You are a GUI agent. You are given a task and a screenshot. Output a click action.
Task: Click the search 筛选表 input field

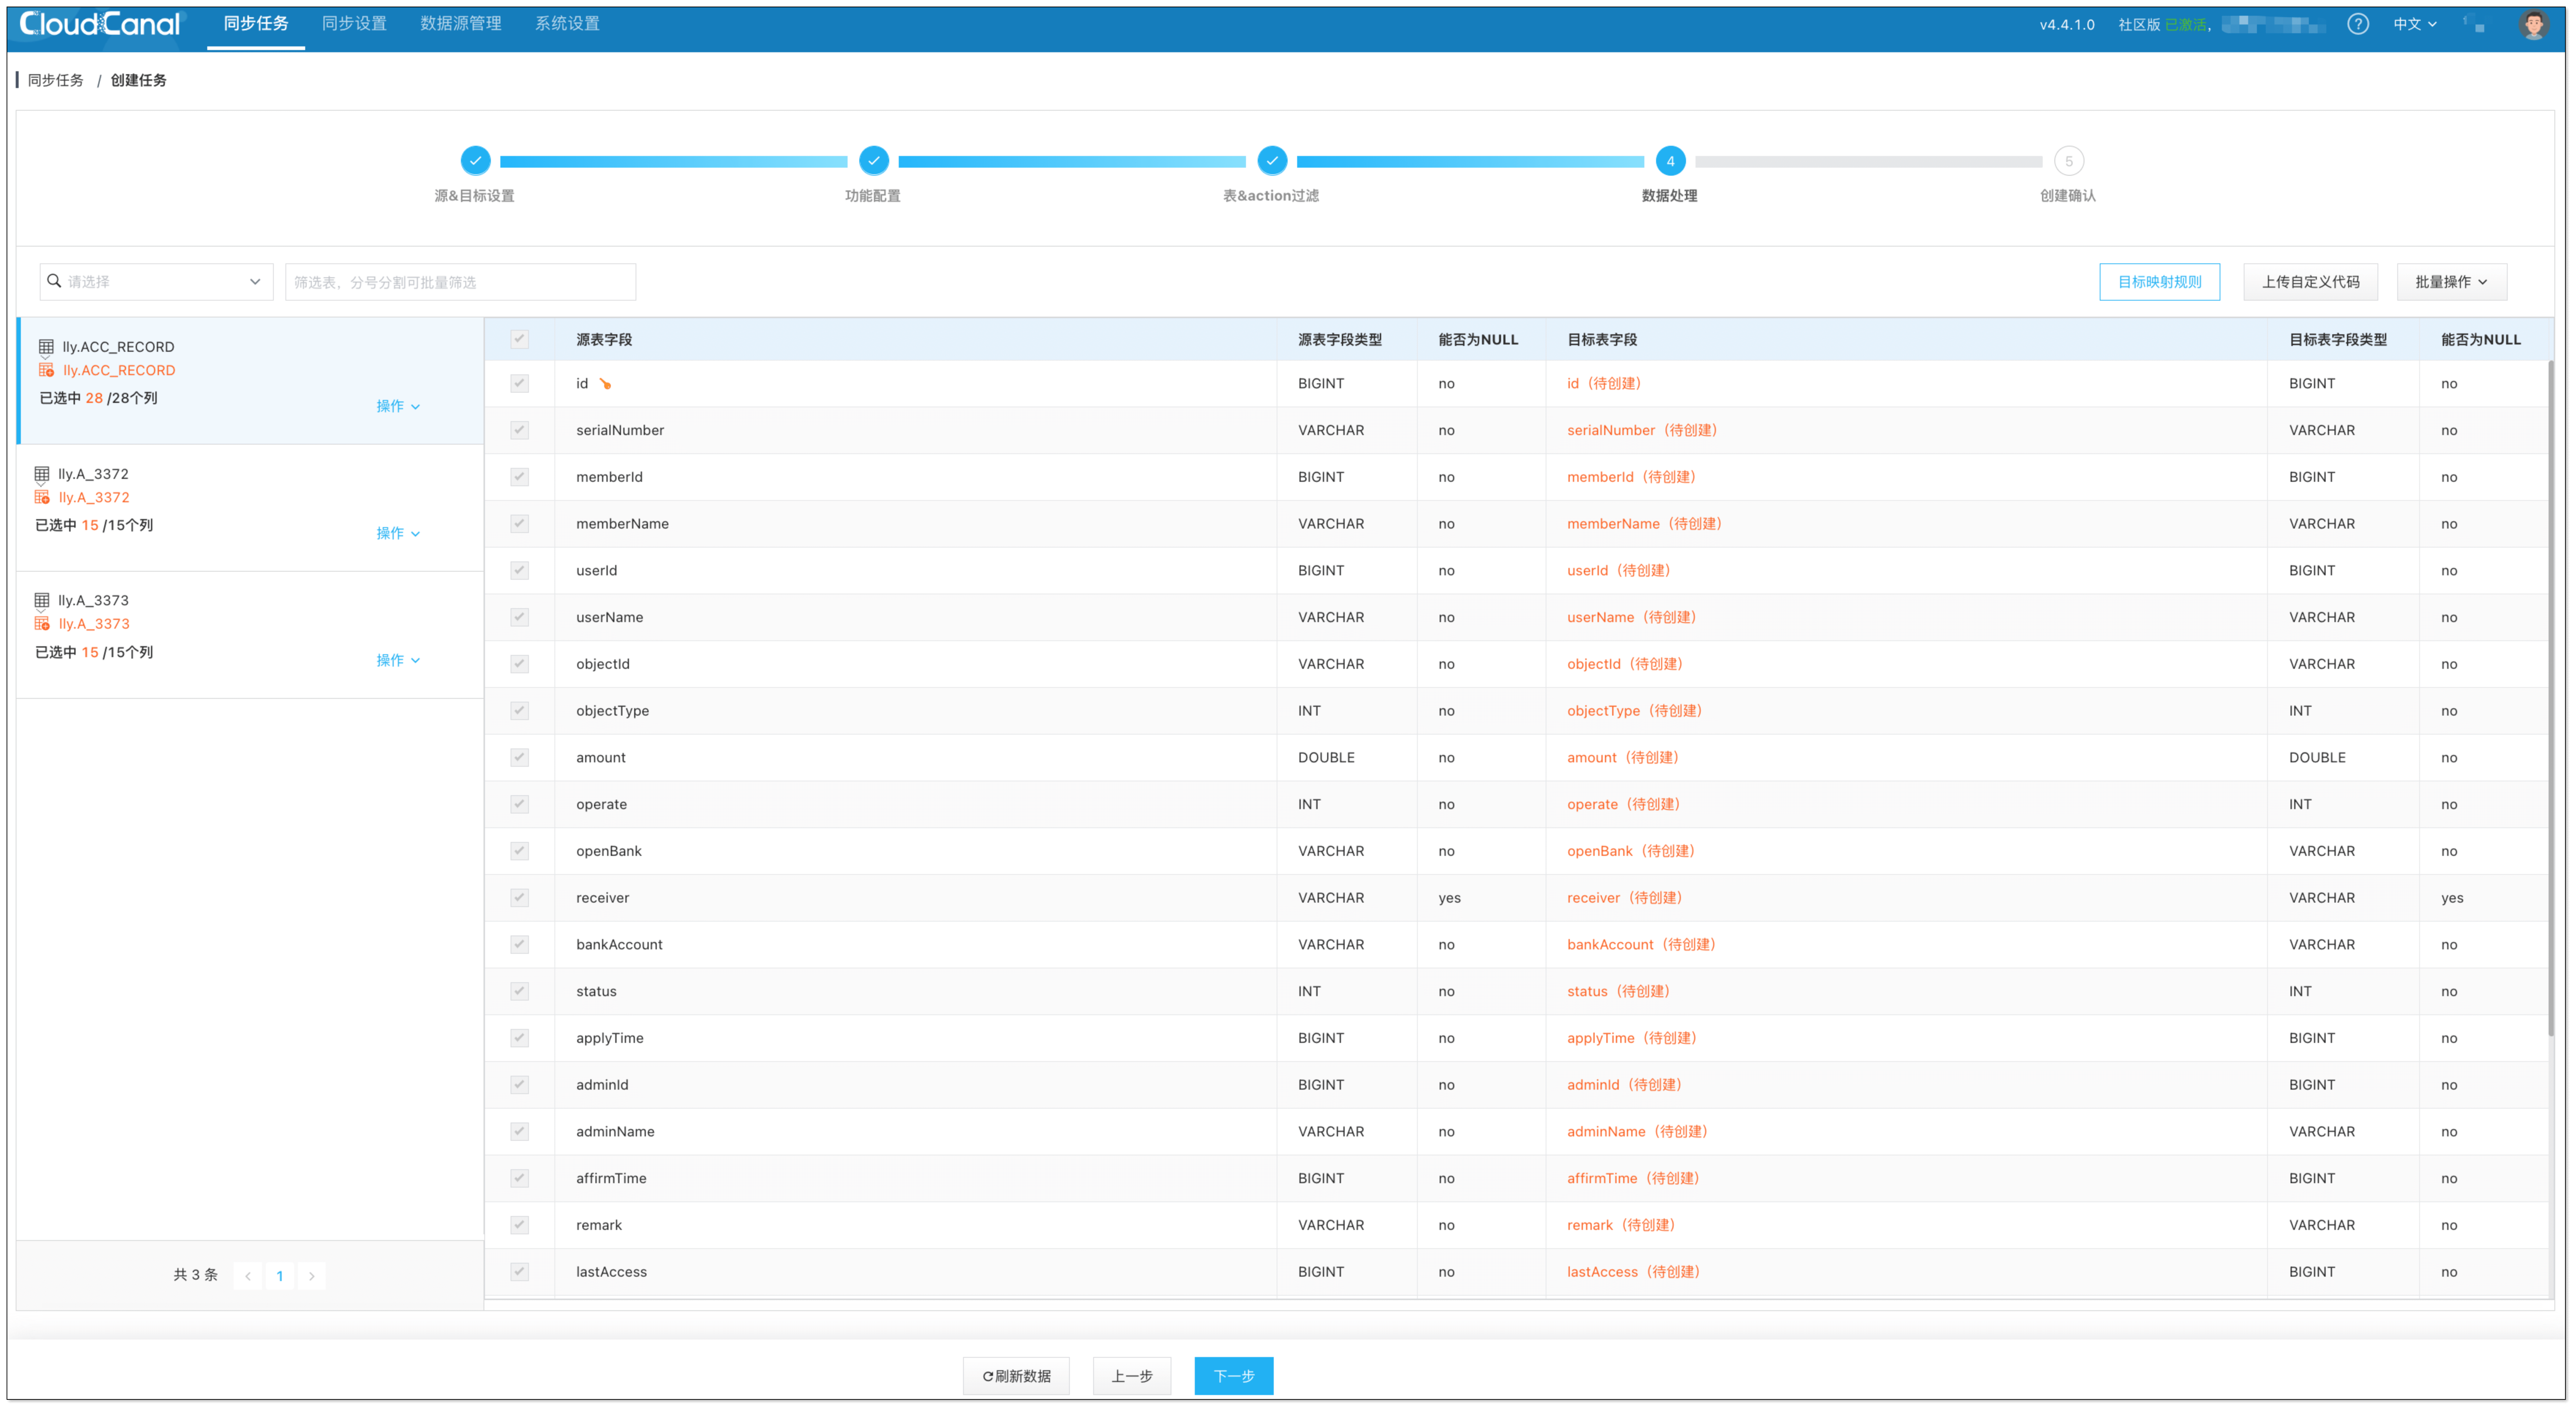click(460, 279)
